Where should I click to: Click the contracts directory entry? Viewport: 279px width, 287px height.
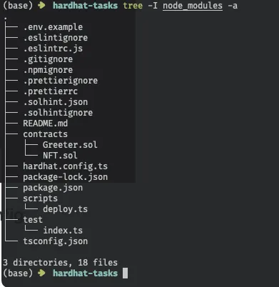point(45,134)
